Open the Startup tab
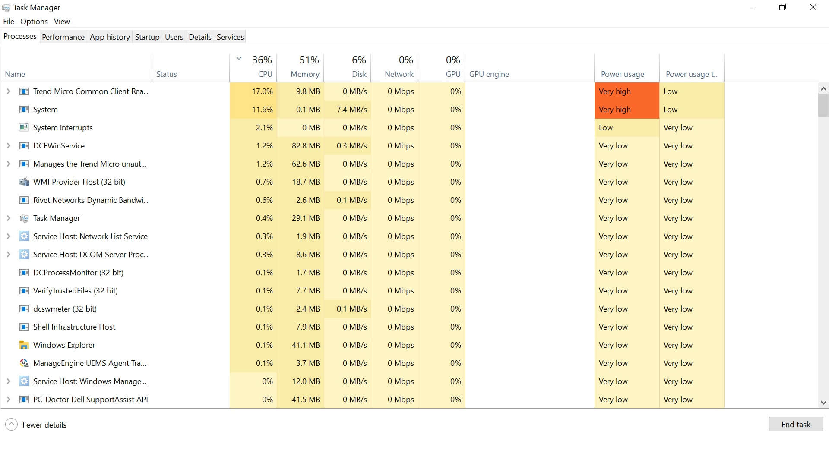 147,37
